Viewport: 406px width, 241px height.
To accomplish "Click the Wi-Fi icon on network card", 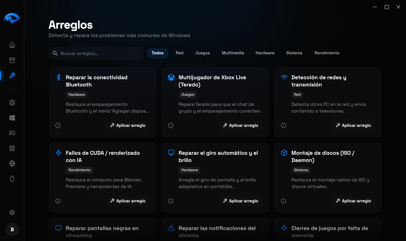I will 284,77.
